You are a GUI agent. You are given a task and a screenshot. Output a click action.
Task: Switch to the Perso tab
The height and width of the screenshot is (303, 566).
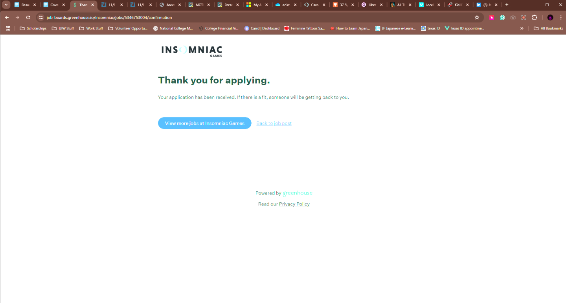[225, 5]
